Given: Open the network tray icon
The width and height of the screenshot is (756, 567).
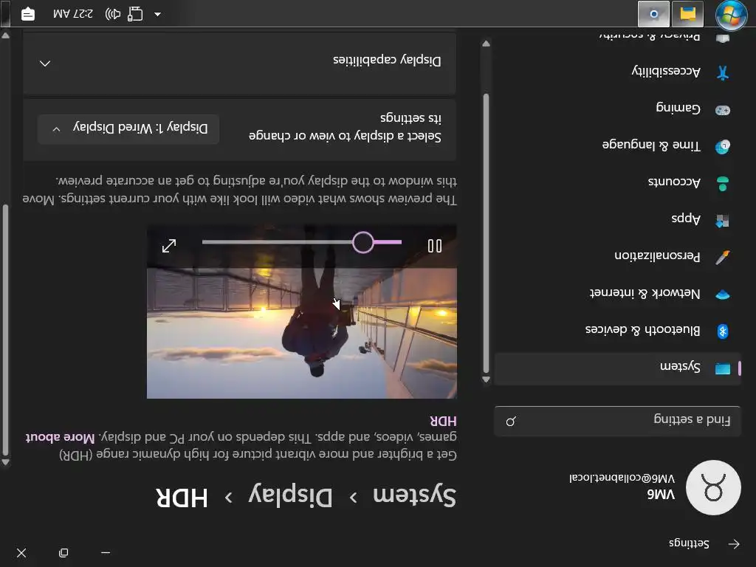Looking at the screenshot, I should click(135, 14).
